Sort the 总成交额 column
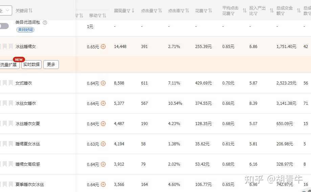Image resolution: width=311 pixels, height=192 pixels. 298,10
